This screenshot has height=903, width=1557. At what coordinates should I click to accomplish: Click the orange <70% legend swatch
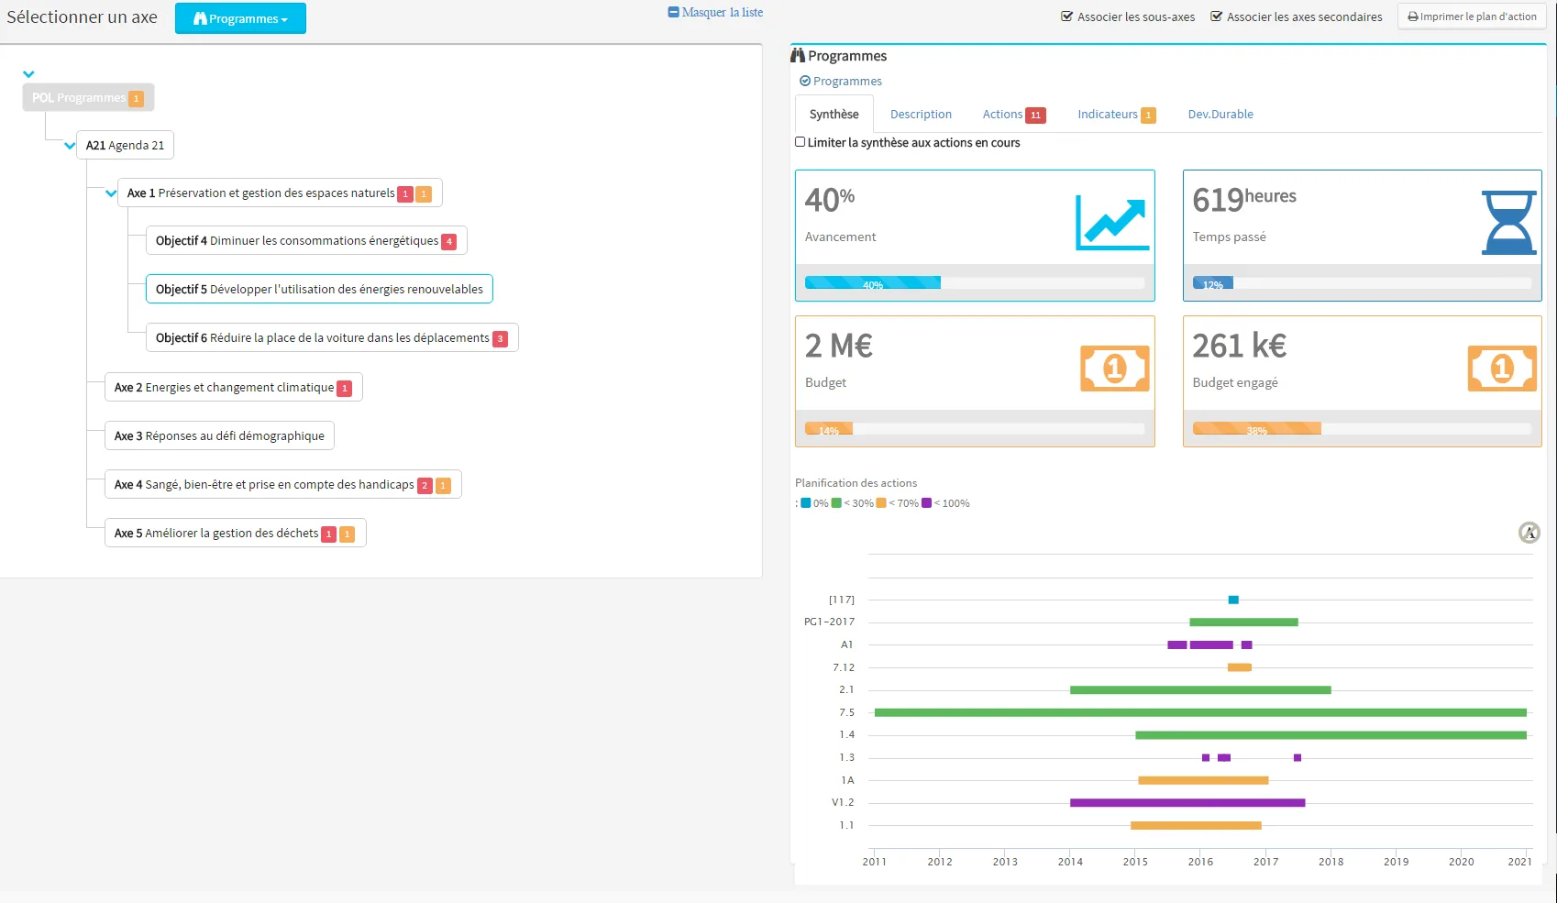click(881, 503)
